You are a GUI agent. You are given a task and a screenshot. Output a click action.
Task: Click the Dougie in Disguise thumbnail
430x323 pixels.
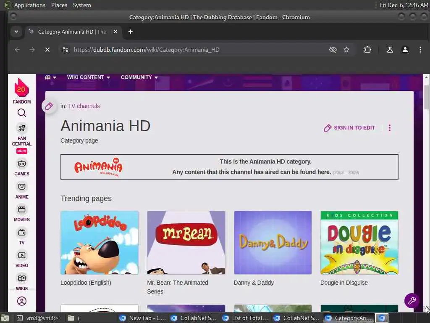click(359, 243)
